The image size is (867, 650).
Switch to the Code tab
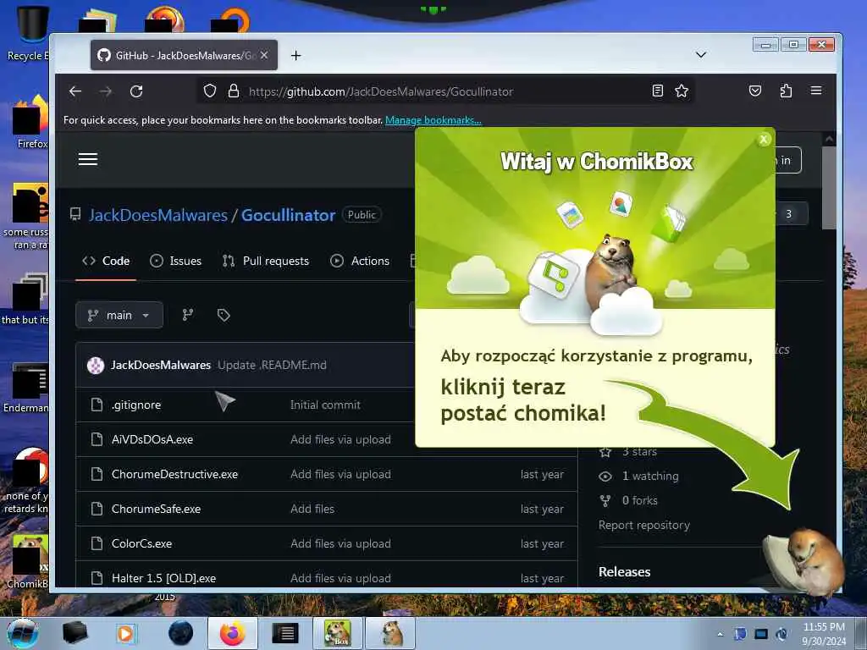point(106,261)
